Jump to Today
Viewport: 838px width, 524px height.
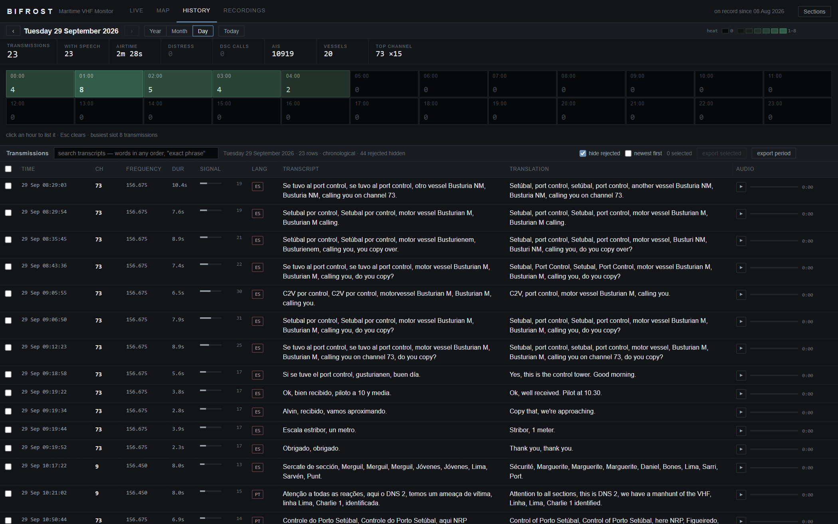(231, 31)
